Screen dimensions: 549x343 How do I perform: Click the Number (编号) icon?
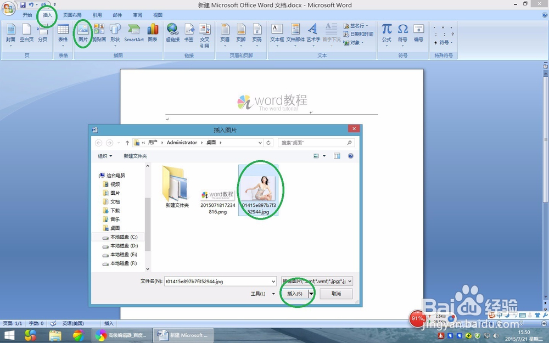(x=419, y=33)
